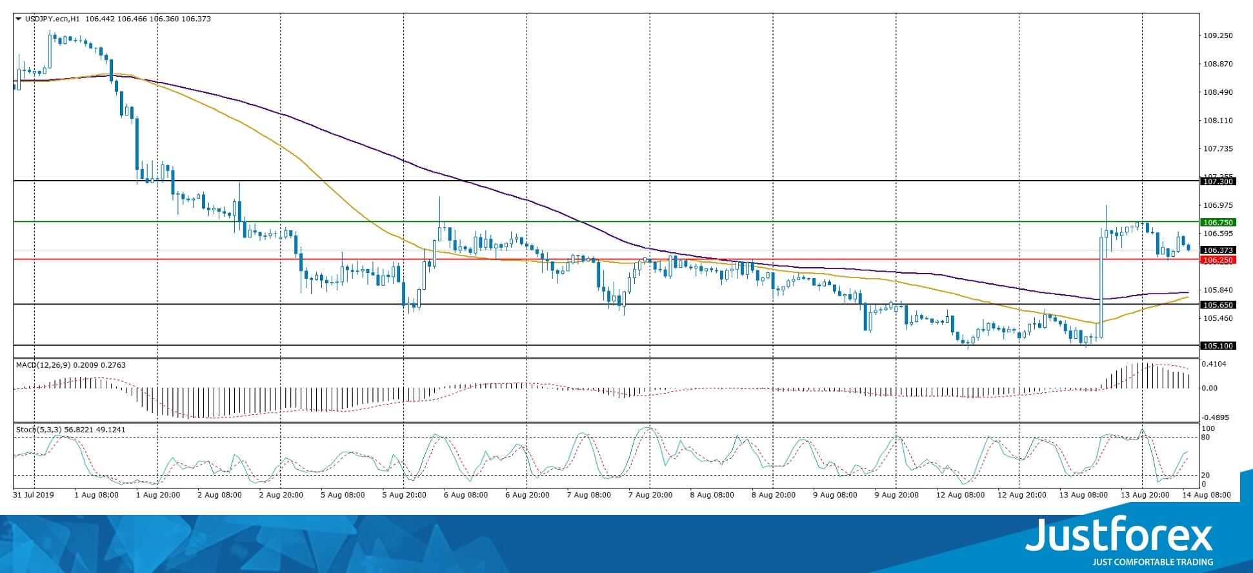
Task: Click the 14 Aug 08:00 time label
Action: 1206,495
